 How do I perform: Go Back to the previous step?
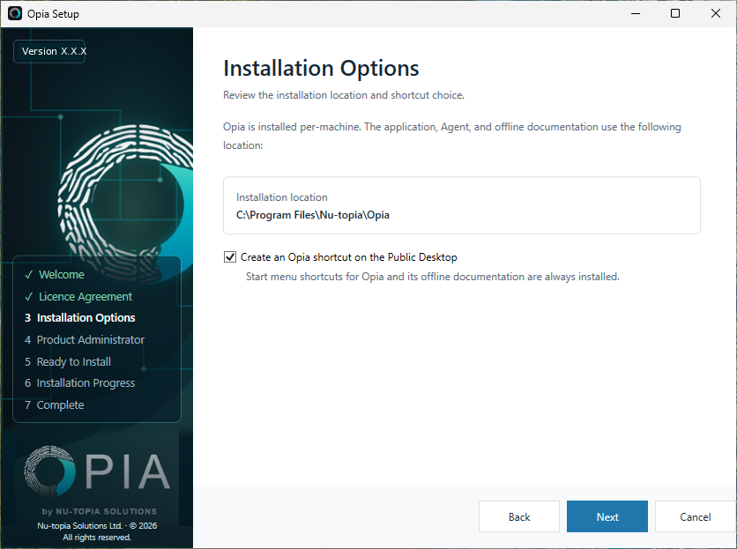(x=519, y=516)
